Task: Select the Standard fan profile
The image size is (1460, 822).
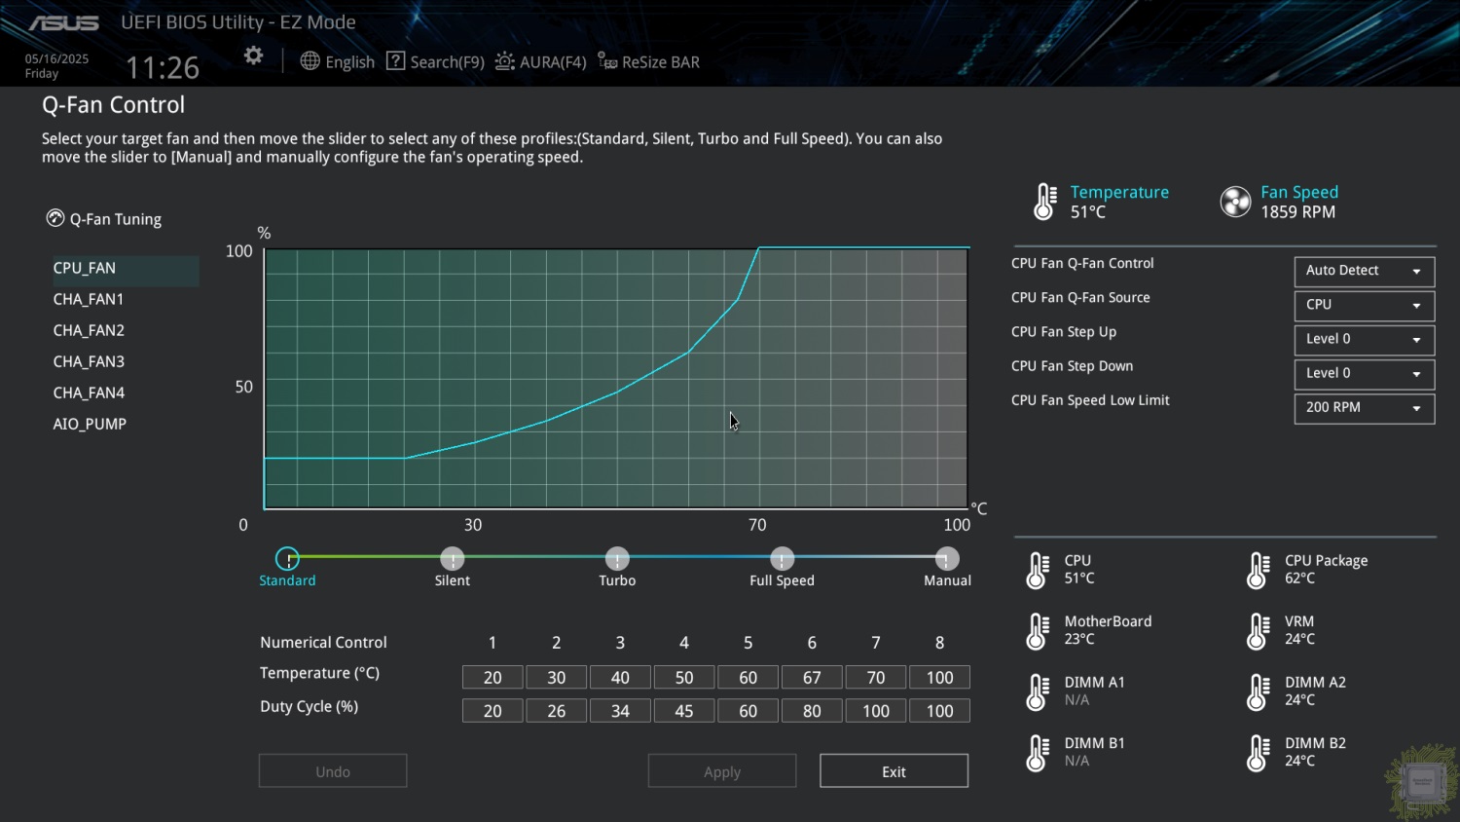Action: click(287, 558)
